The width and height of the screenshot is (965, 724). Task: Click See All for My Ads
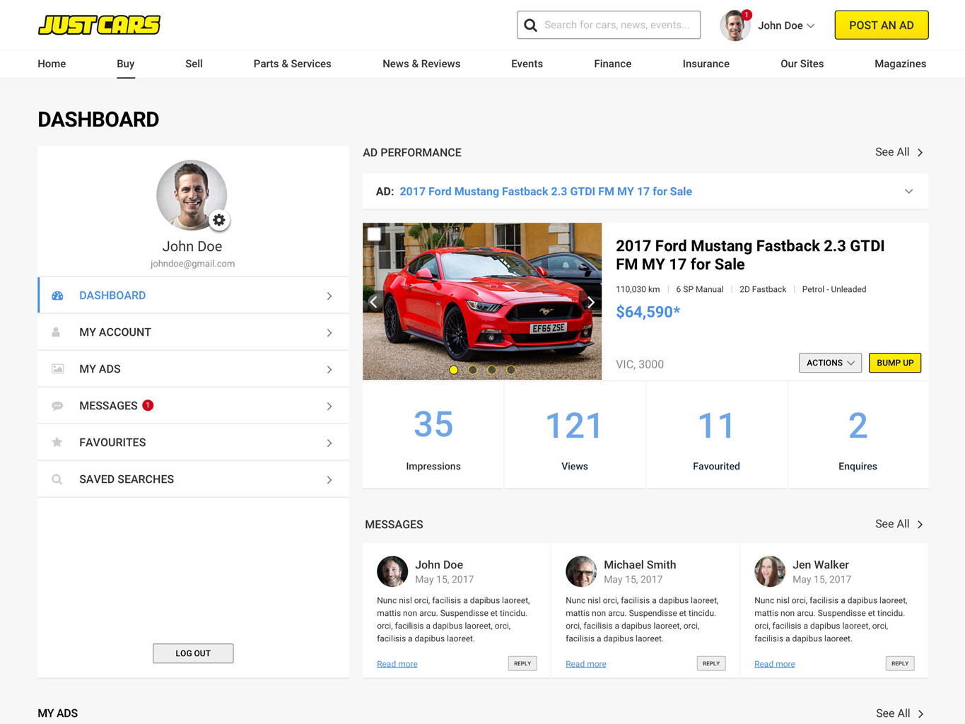click(x=900, y=713)
